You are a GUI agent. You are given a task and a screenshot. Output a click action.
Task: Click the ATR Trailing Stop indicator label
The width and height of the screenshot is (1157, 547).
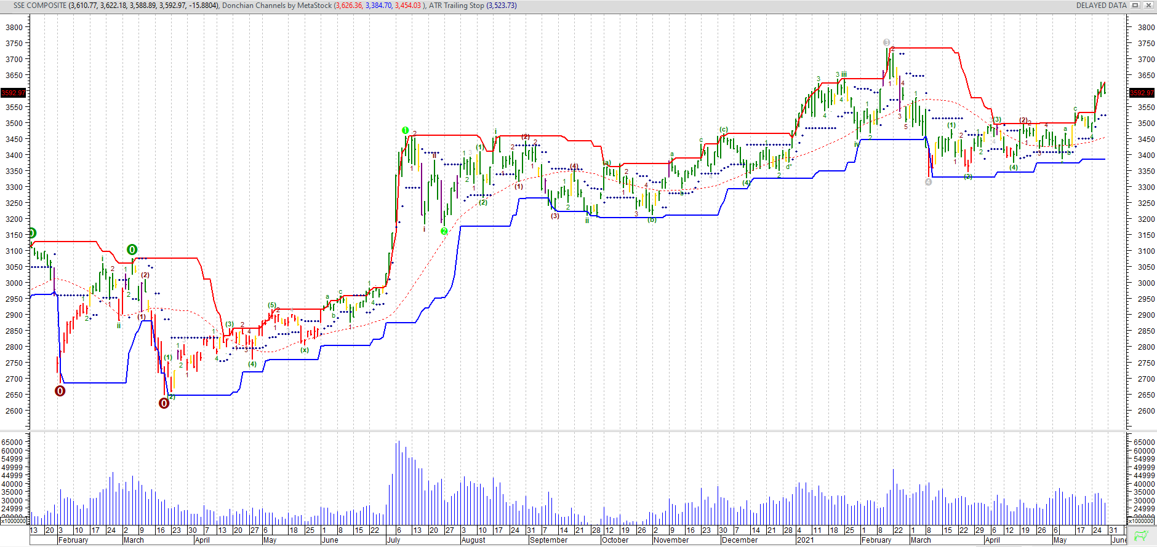coord(457,6)
